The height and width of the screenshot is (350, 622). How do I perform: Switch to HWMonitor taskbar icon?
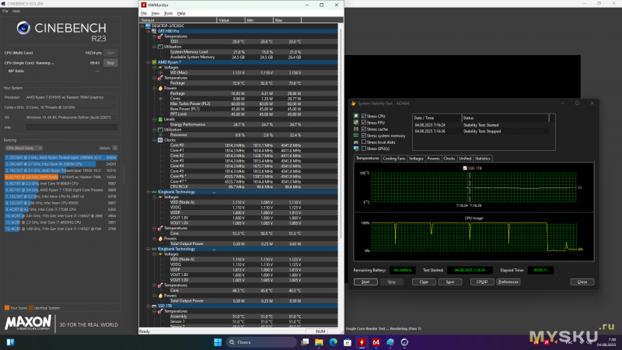coord(362,342)
